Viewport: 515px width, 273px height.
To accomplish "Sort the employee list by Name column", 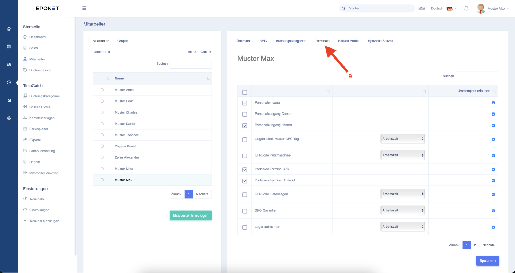I will coord(161,78).
